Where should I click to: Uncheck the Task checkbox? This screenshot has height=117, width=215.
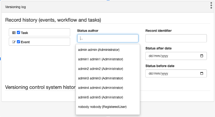pos(18,32)
